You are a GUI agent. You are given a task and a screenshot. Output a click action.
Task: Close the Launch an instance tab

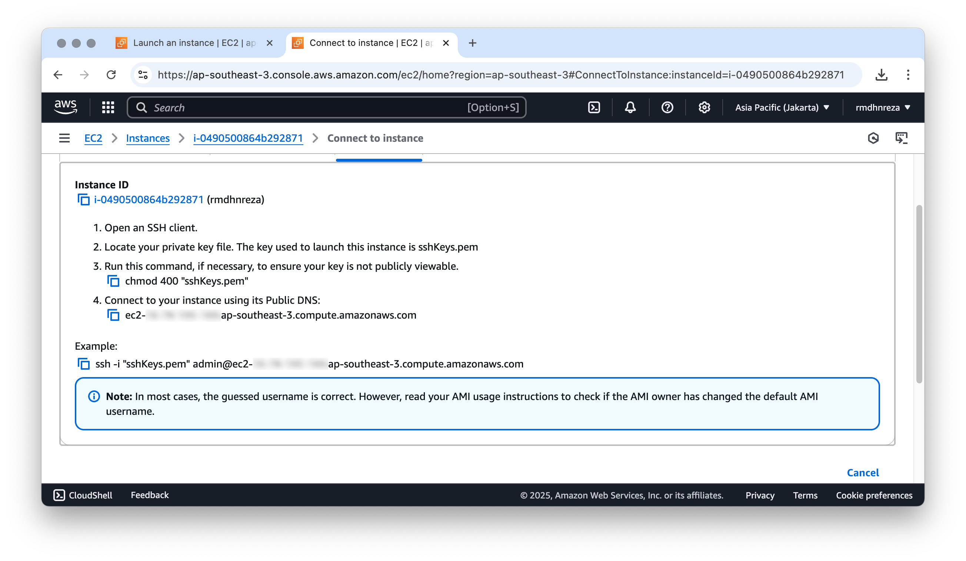point(270,43)
